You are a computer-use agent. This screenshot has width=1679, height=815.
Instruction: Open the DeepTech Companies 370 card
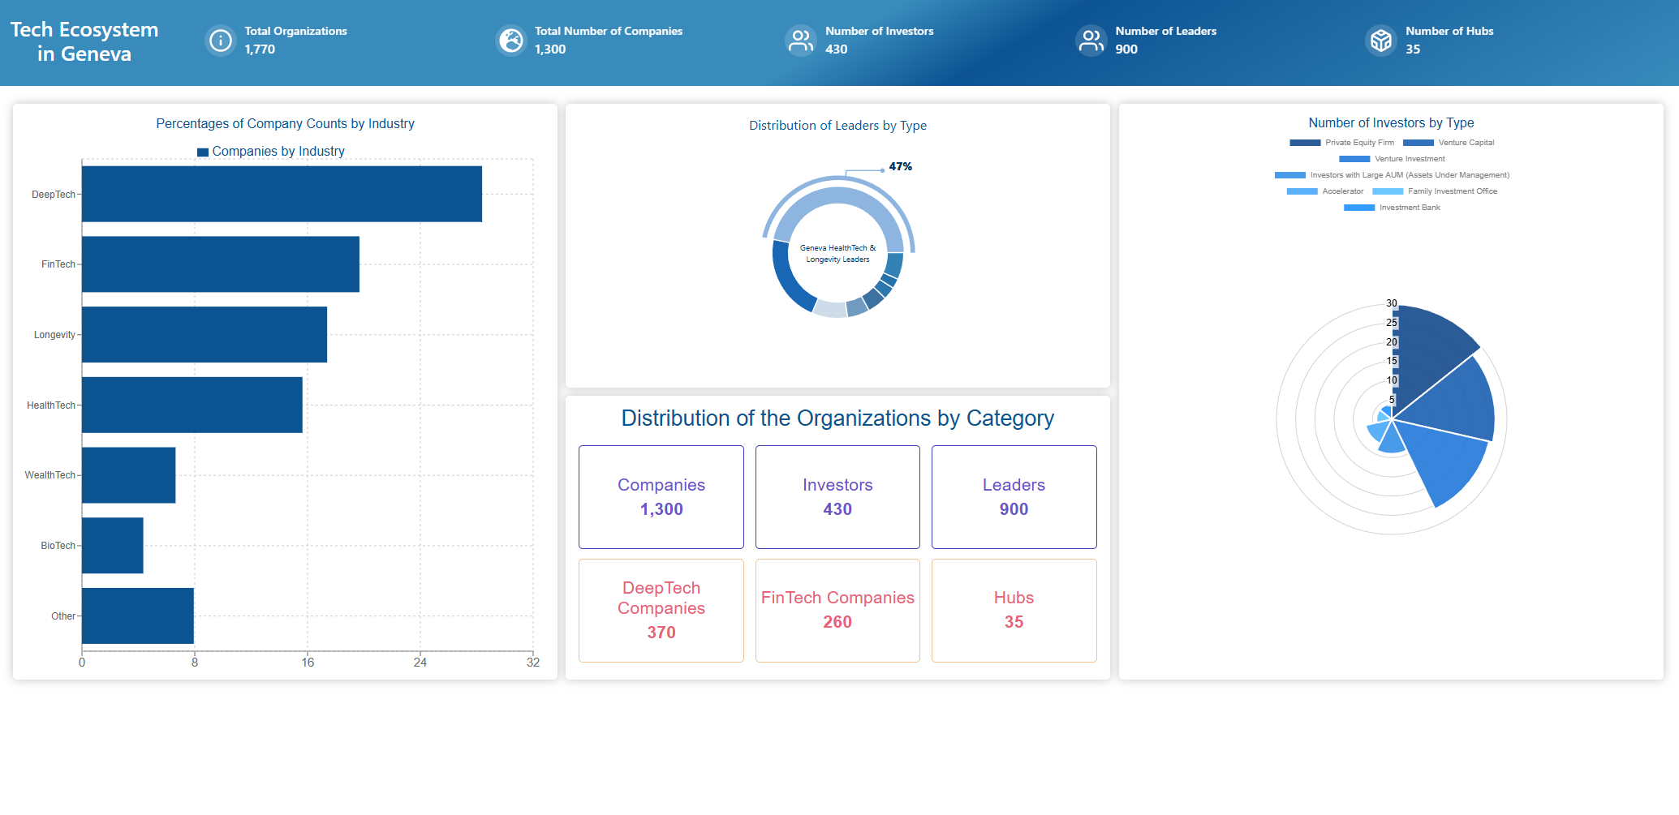point(661,611)
